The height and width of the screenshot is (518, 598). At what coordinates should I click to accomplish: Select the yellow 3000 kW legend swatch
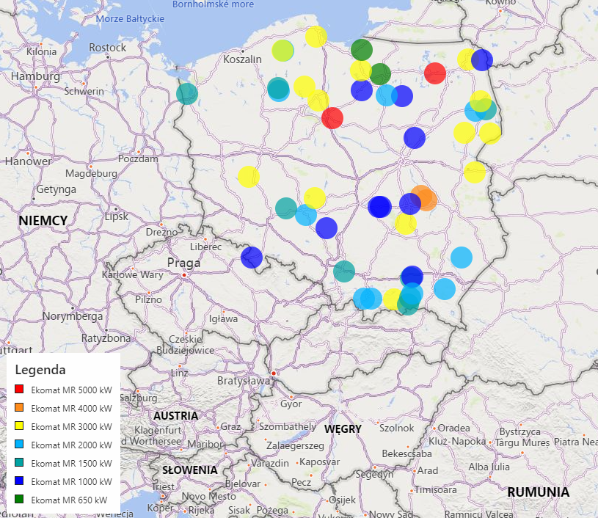tap(21, 426)
